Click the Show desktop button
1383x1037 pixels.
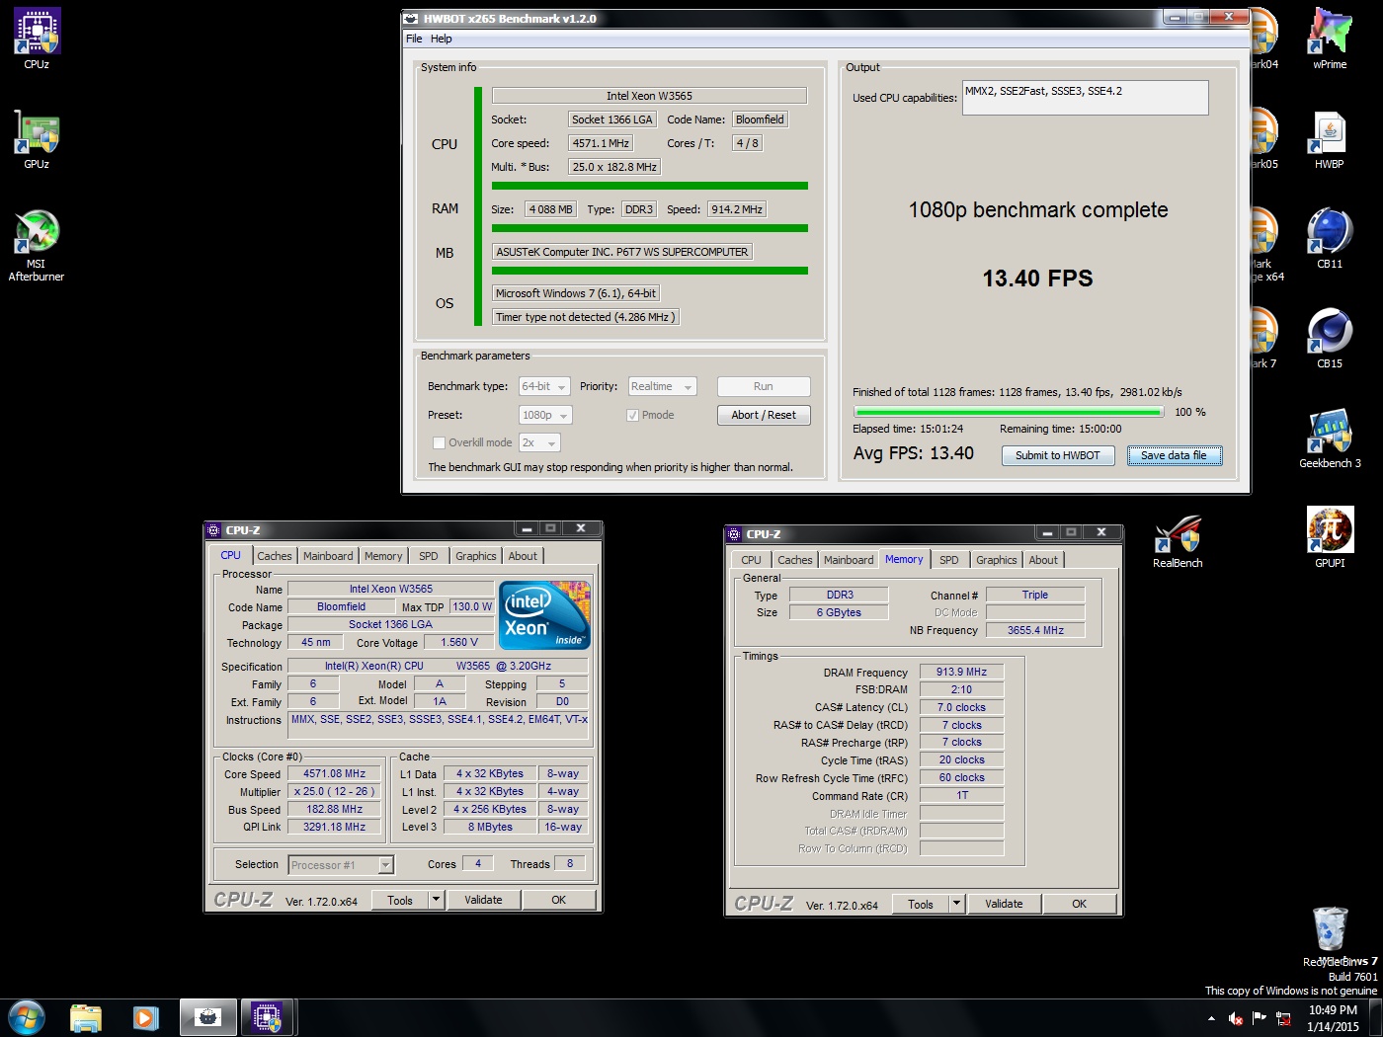point(1376,1018)
